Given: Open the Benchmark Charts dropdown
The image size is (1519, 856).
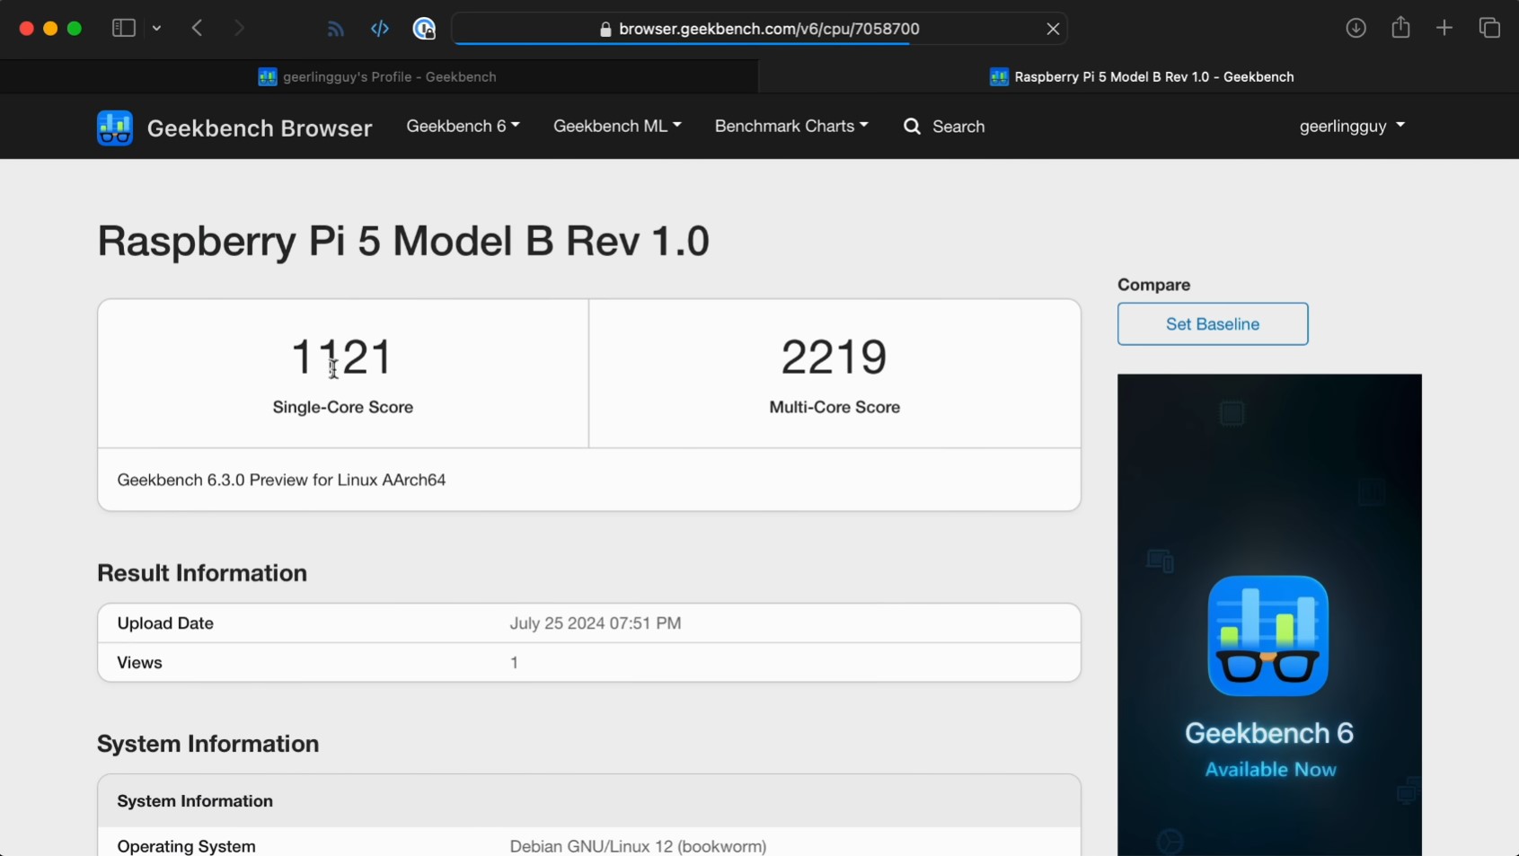Looking at the screenshot, I should pos(791,127).
